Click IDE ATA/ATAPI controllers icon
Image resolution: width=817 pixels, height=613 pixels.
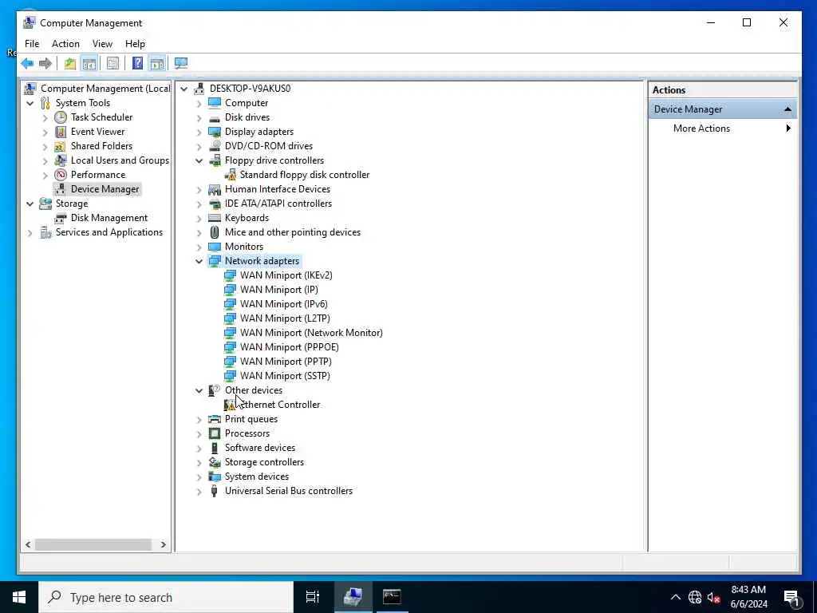[x=214, y=204]
